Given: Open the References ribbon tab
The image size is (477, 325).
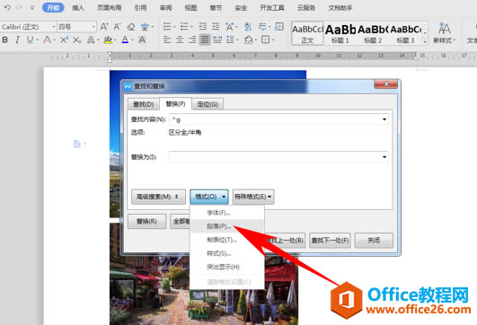Looking at the screenshot, I should [x=140, y=7].
